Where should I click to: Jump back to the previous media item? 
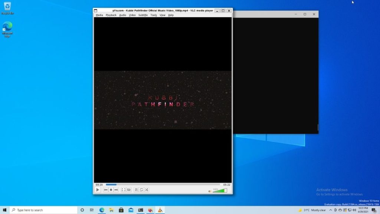(106, 190)
